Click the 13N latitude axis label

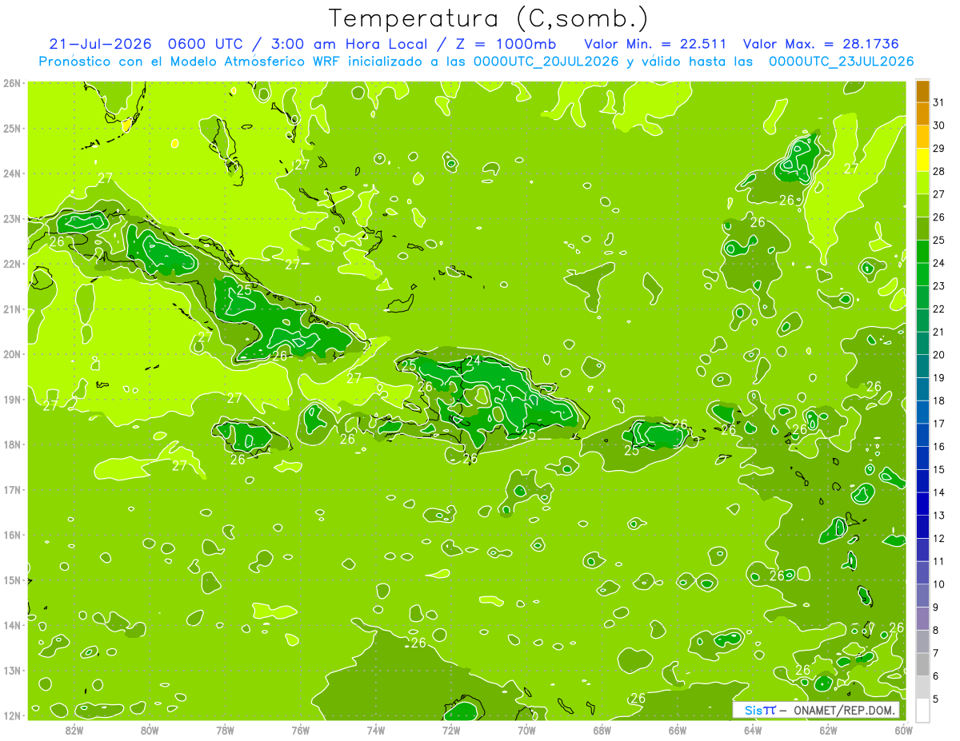point(12,670)
